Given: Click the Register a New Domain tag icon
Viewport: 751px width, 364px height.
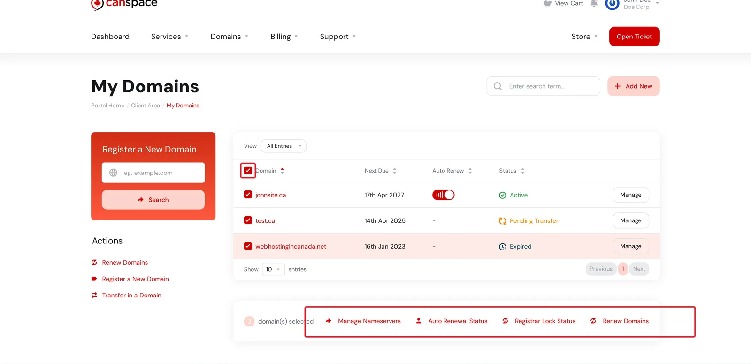Looking at the screenshot, I should (x=94, y=279).
